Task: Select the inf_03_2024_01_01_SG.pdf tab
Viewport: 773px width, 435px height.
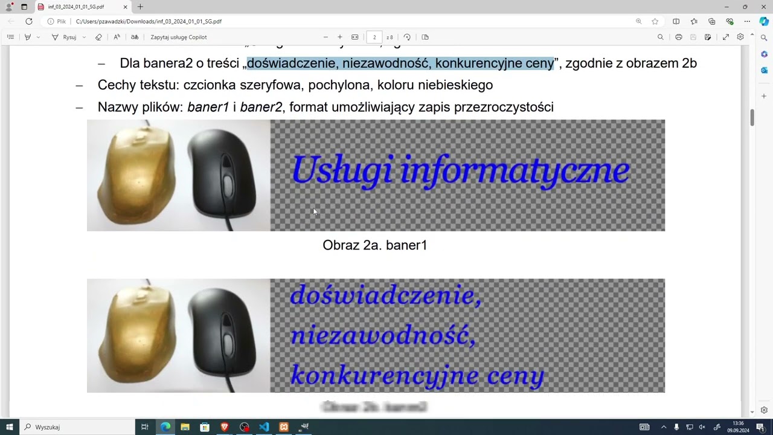Action: pos(83,7)
